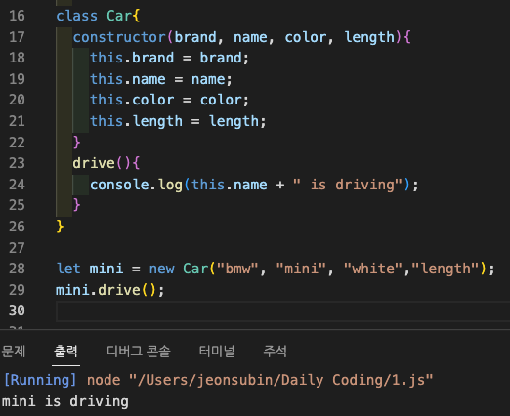Open the 터미널 tab
Viewport: 510px width, 416px height.
point(217,352)
